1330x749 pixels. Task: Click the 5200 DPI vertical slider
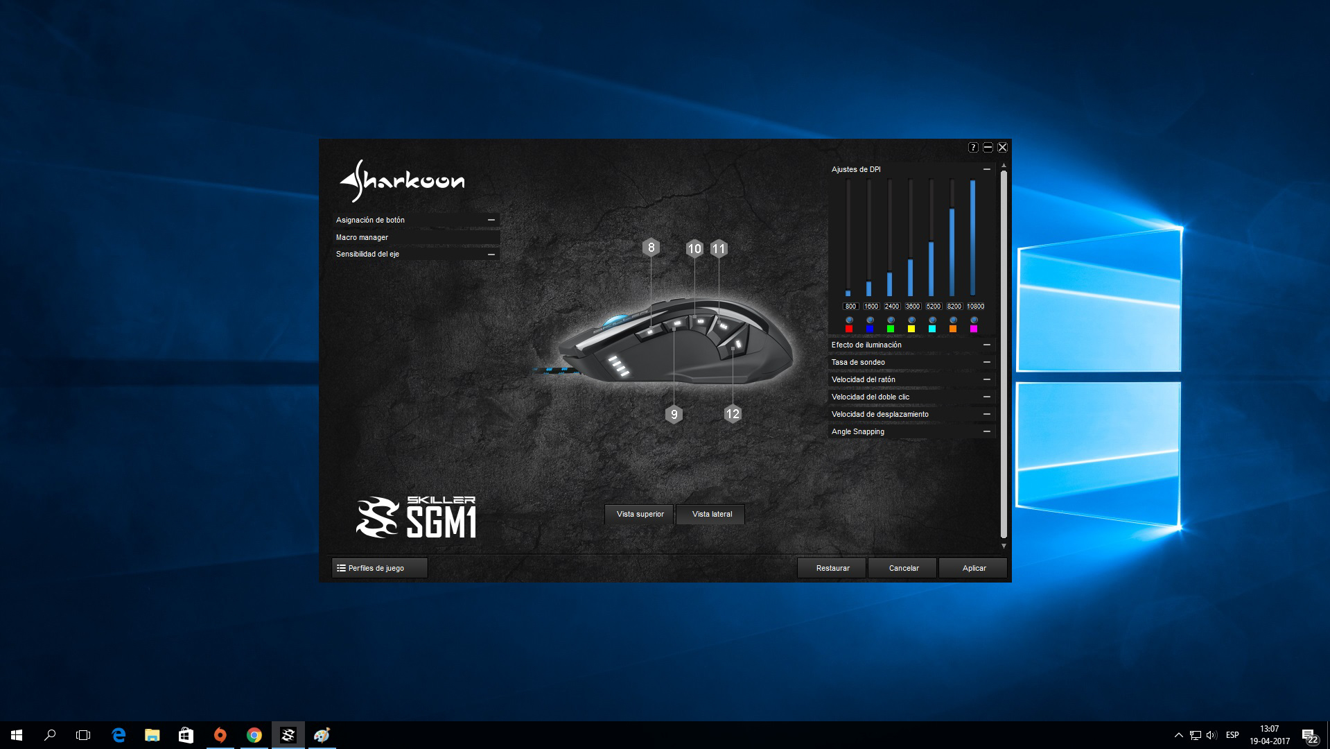tap(931, 238)
